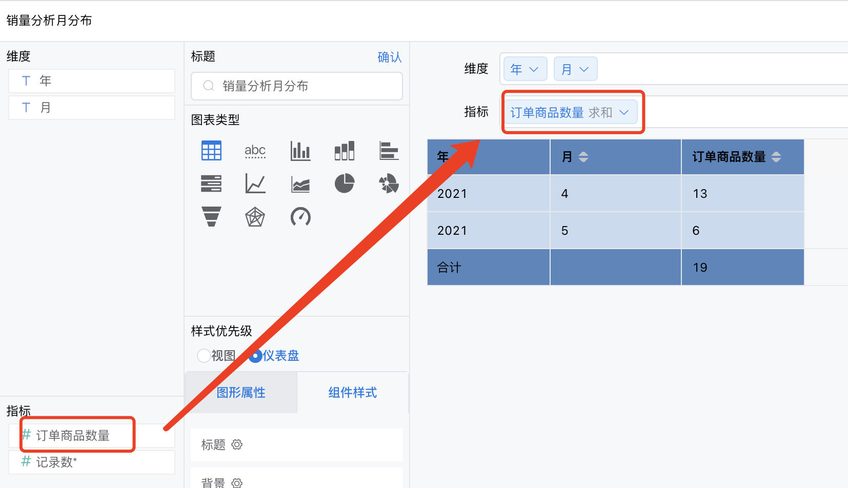
Task: Pick the area chart type
Action: [x=300, y=184]
